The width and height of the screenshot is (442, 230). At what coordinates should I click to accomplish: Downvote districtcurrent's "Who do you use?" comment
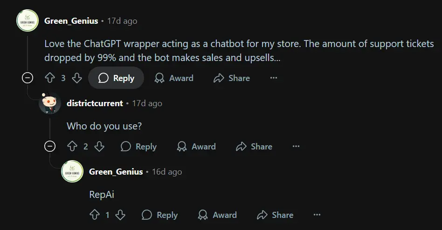tap(99, 147)
